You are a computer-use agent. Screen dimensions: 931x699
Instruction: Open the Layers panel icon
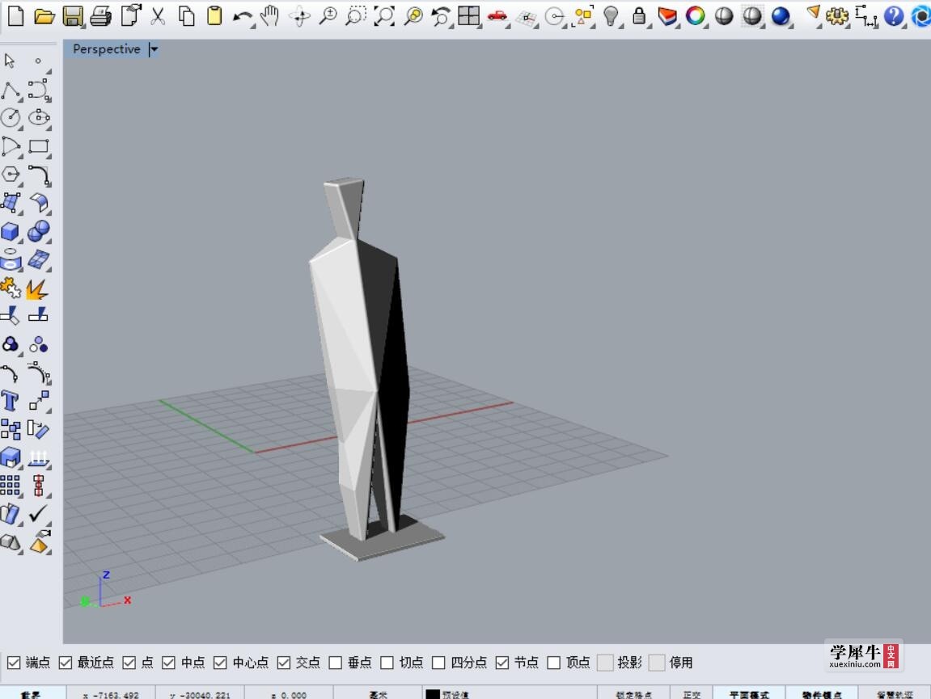[x=667, y=16]
